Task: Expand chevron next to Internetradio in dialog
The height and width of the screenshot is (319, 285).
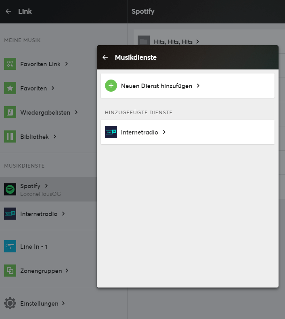Action: coord(164,132)
